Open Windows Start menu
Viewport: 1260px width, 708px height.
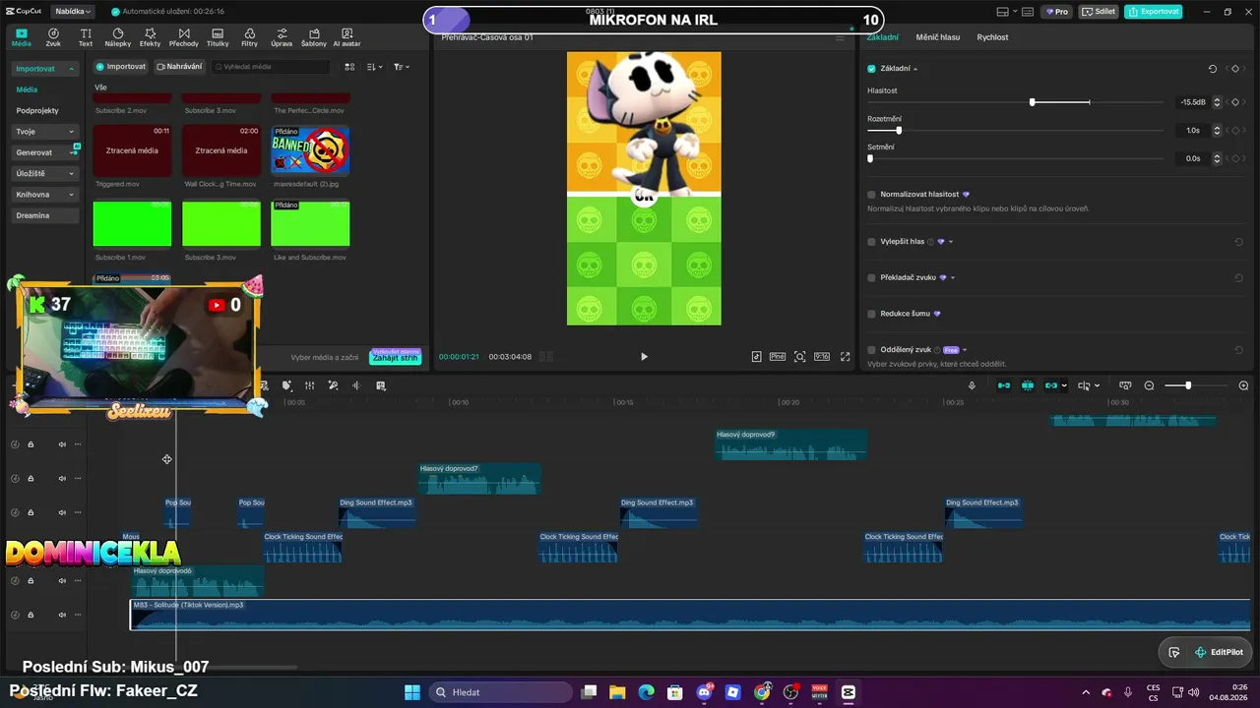point(412,692)
